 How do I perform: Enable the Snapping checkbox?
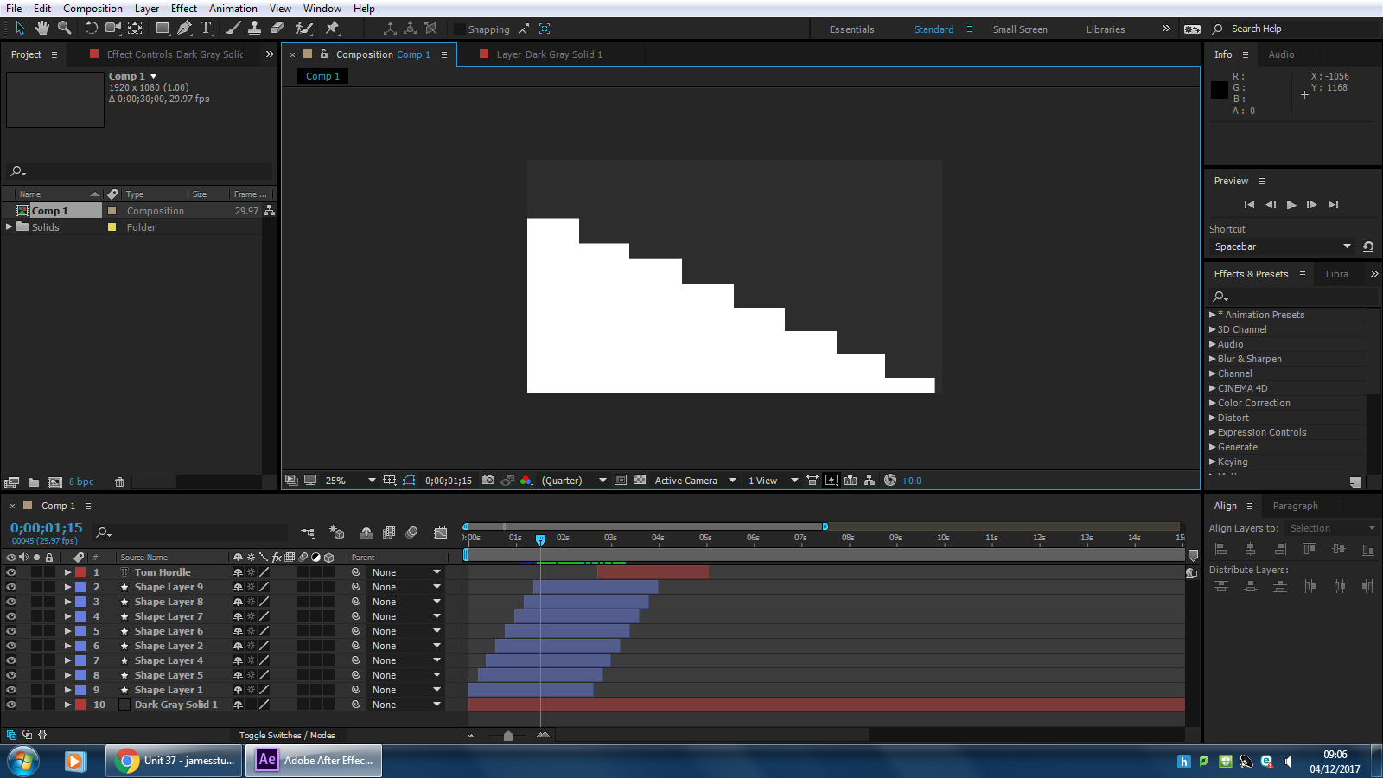(459, 29)
